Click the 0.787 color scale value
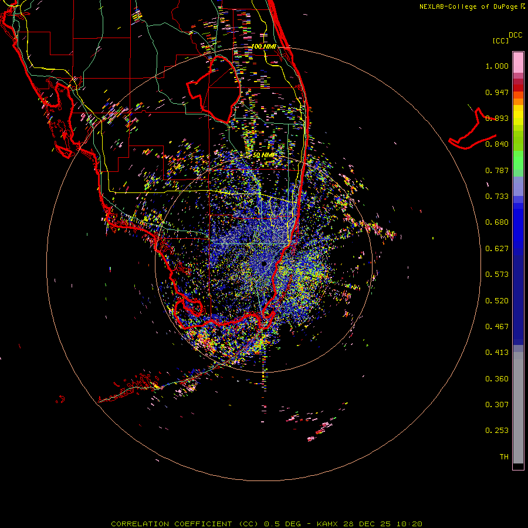Viewport: 528px width, 528px height. (x=497, y=170)
